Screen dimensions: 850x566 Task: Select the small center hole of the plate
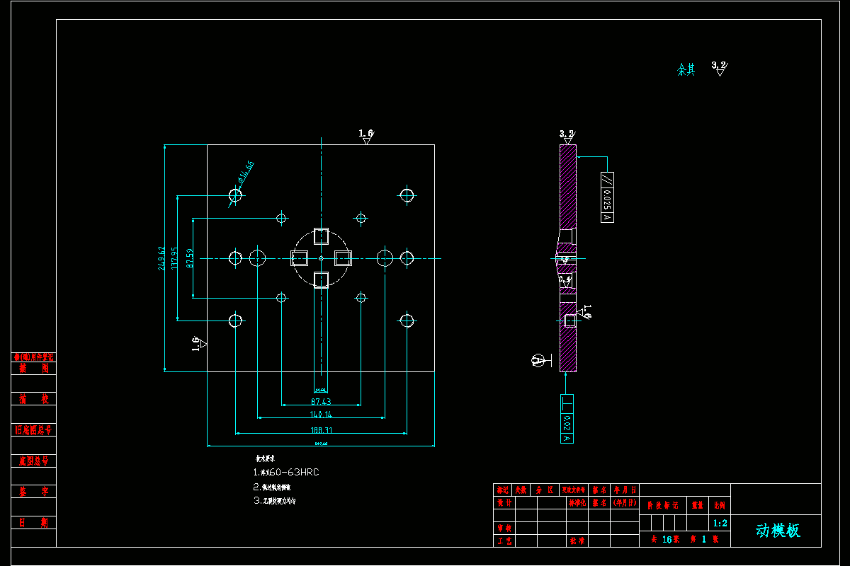coord(321,258)
